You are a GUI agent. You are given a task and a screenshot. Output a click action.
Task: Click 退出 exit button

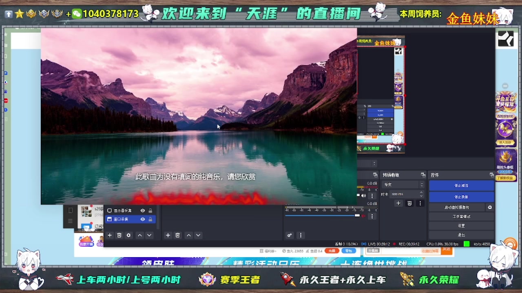[x=461, y=235]
